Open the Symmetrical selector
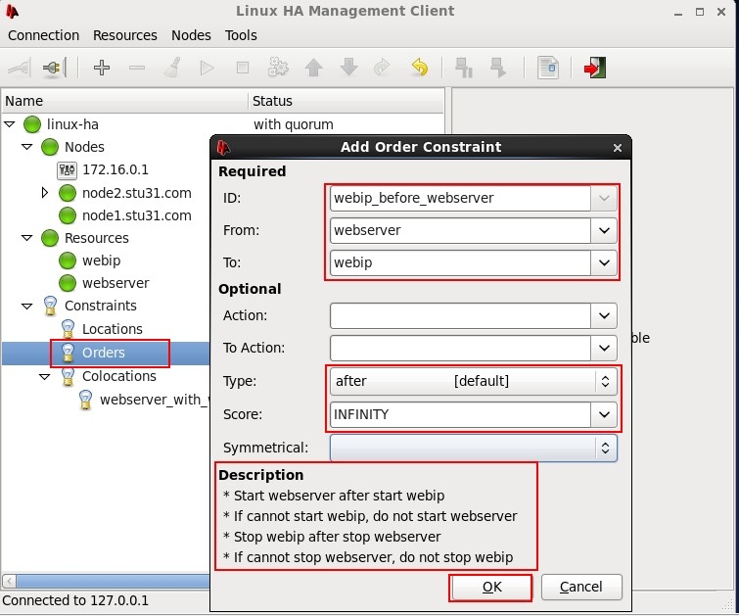This screenshot has height=616, width=739. click(473, 448)
